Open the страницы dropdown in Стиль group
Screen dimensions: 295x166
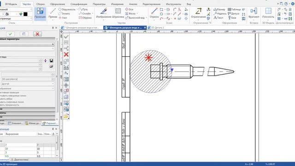pyautogui.click(x=31, y=18)
